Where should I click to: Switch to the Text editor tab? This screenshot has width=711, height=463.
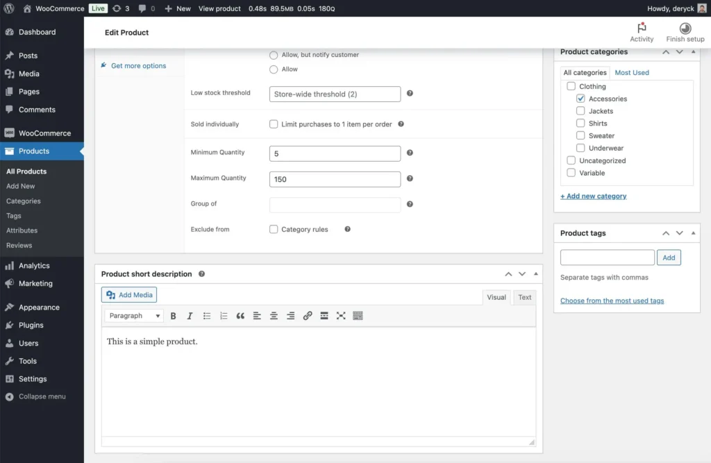click(524, 297)
